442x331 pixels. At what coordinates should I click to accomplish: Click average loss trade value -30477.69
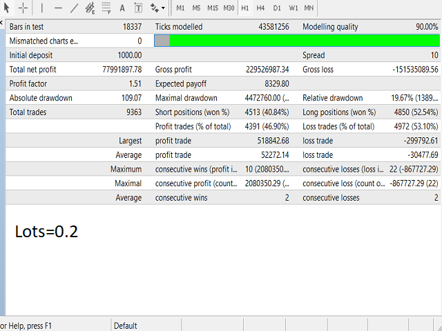tap(423, 154)
